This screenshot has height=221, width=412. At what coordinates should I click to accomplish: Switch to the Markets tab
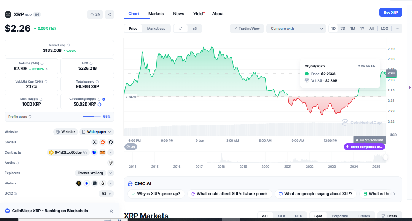[x=156, y=14]
